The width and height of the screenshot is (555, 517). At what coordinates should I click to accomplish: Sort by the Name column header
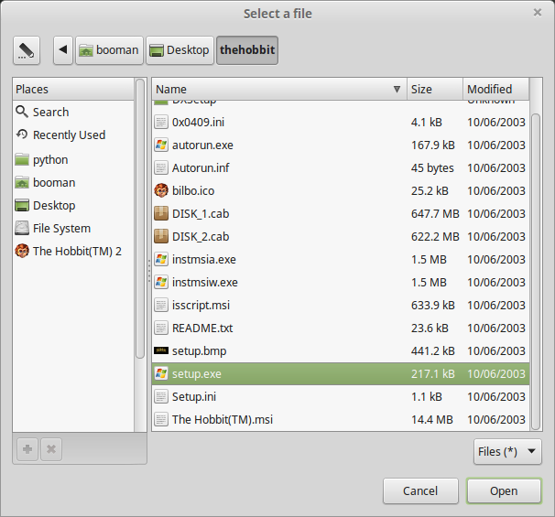[x=279, y=90]
